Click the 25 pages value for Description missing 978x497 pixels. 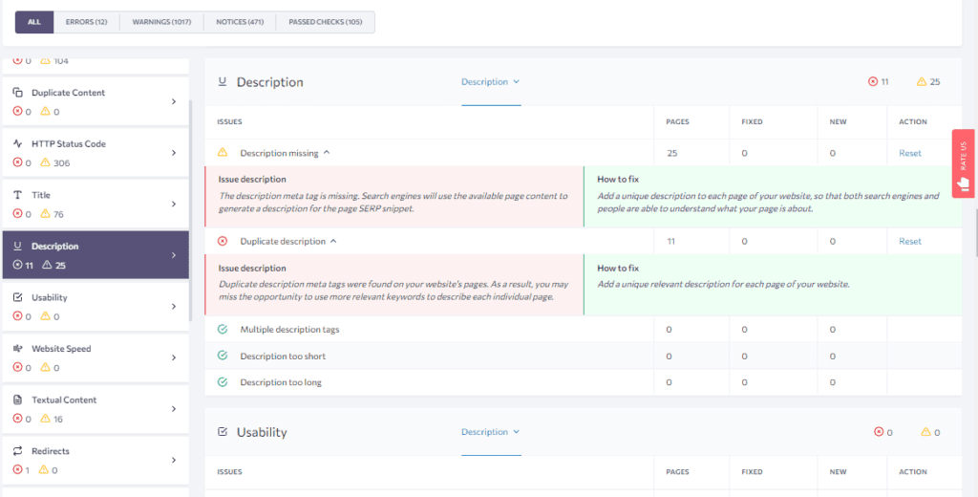click(x=671, y=153)
